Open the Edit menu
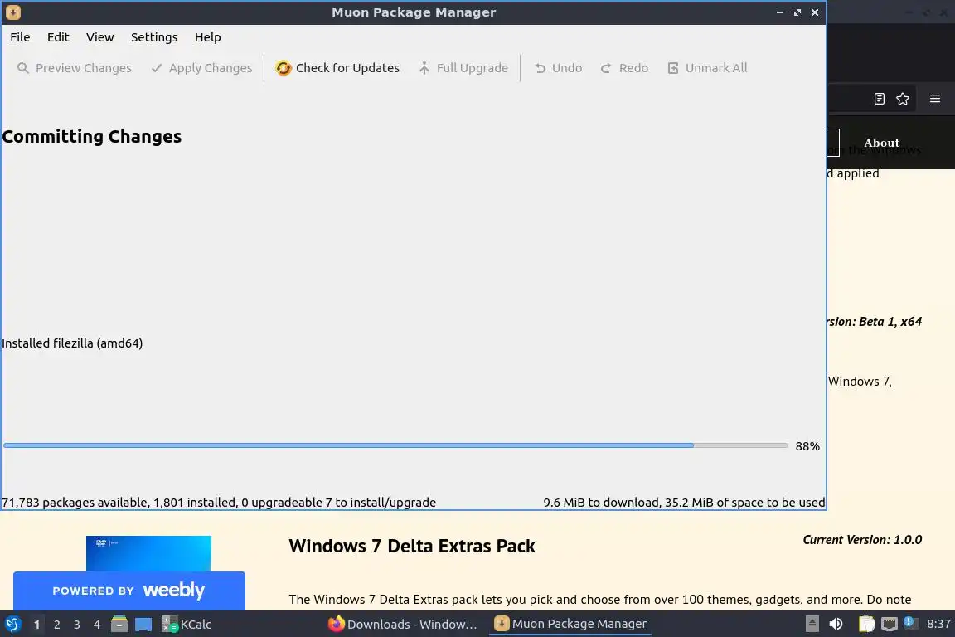The height and width of the screenshot is (637, 955). (x=58, y=37)
